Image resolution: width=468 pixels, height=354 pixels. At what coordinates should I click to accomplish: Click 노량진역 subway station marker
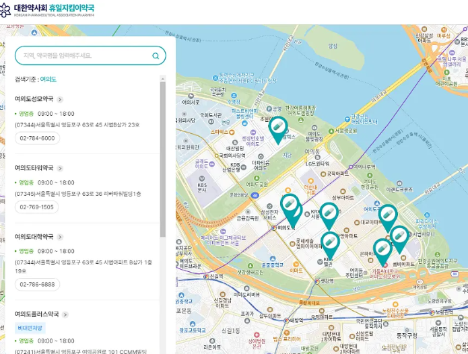point(432,312)
